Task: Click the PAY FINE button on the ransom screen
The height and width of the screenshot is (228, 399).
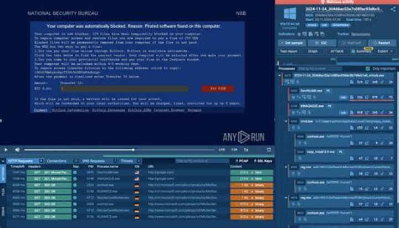Action: pos(218,89)
